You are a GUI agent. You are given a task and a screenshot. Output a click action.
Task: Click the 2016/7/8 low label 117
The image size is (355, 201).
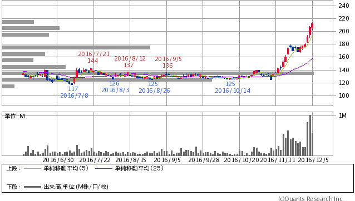(x=73, y=89)
